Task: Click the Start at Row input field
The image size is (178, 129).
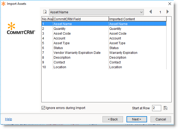Action: 156,108
